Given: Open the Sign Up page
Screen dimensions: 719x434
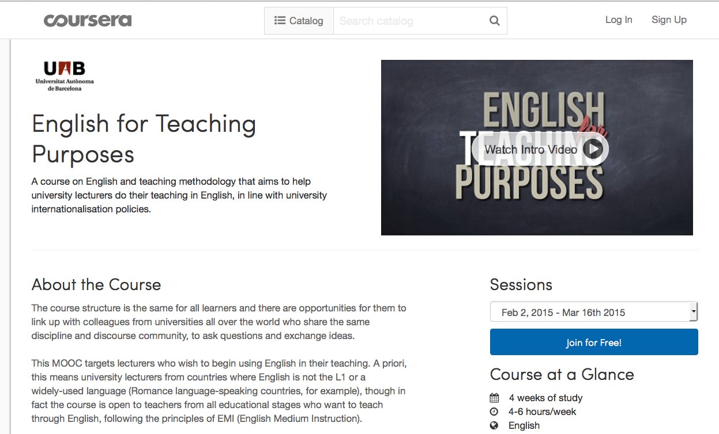Looking at the screenshot, I should 669,20.
